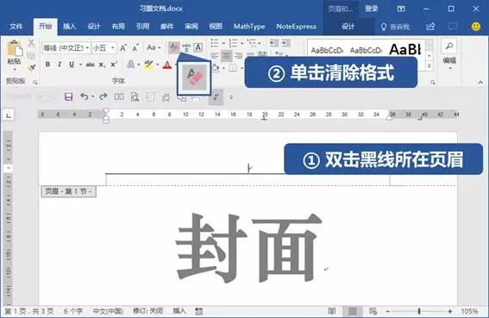This screenshot has height=318, width=489.
Task: Click the Redo arrow icon
Action: (x=103, y=97)
